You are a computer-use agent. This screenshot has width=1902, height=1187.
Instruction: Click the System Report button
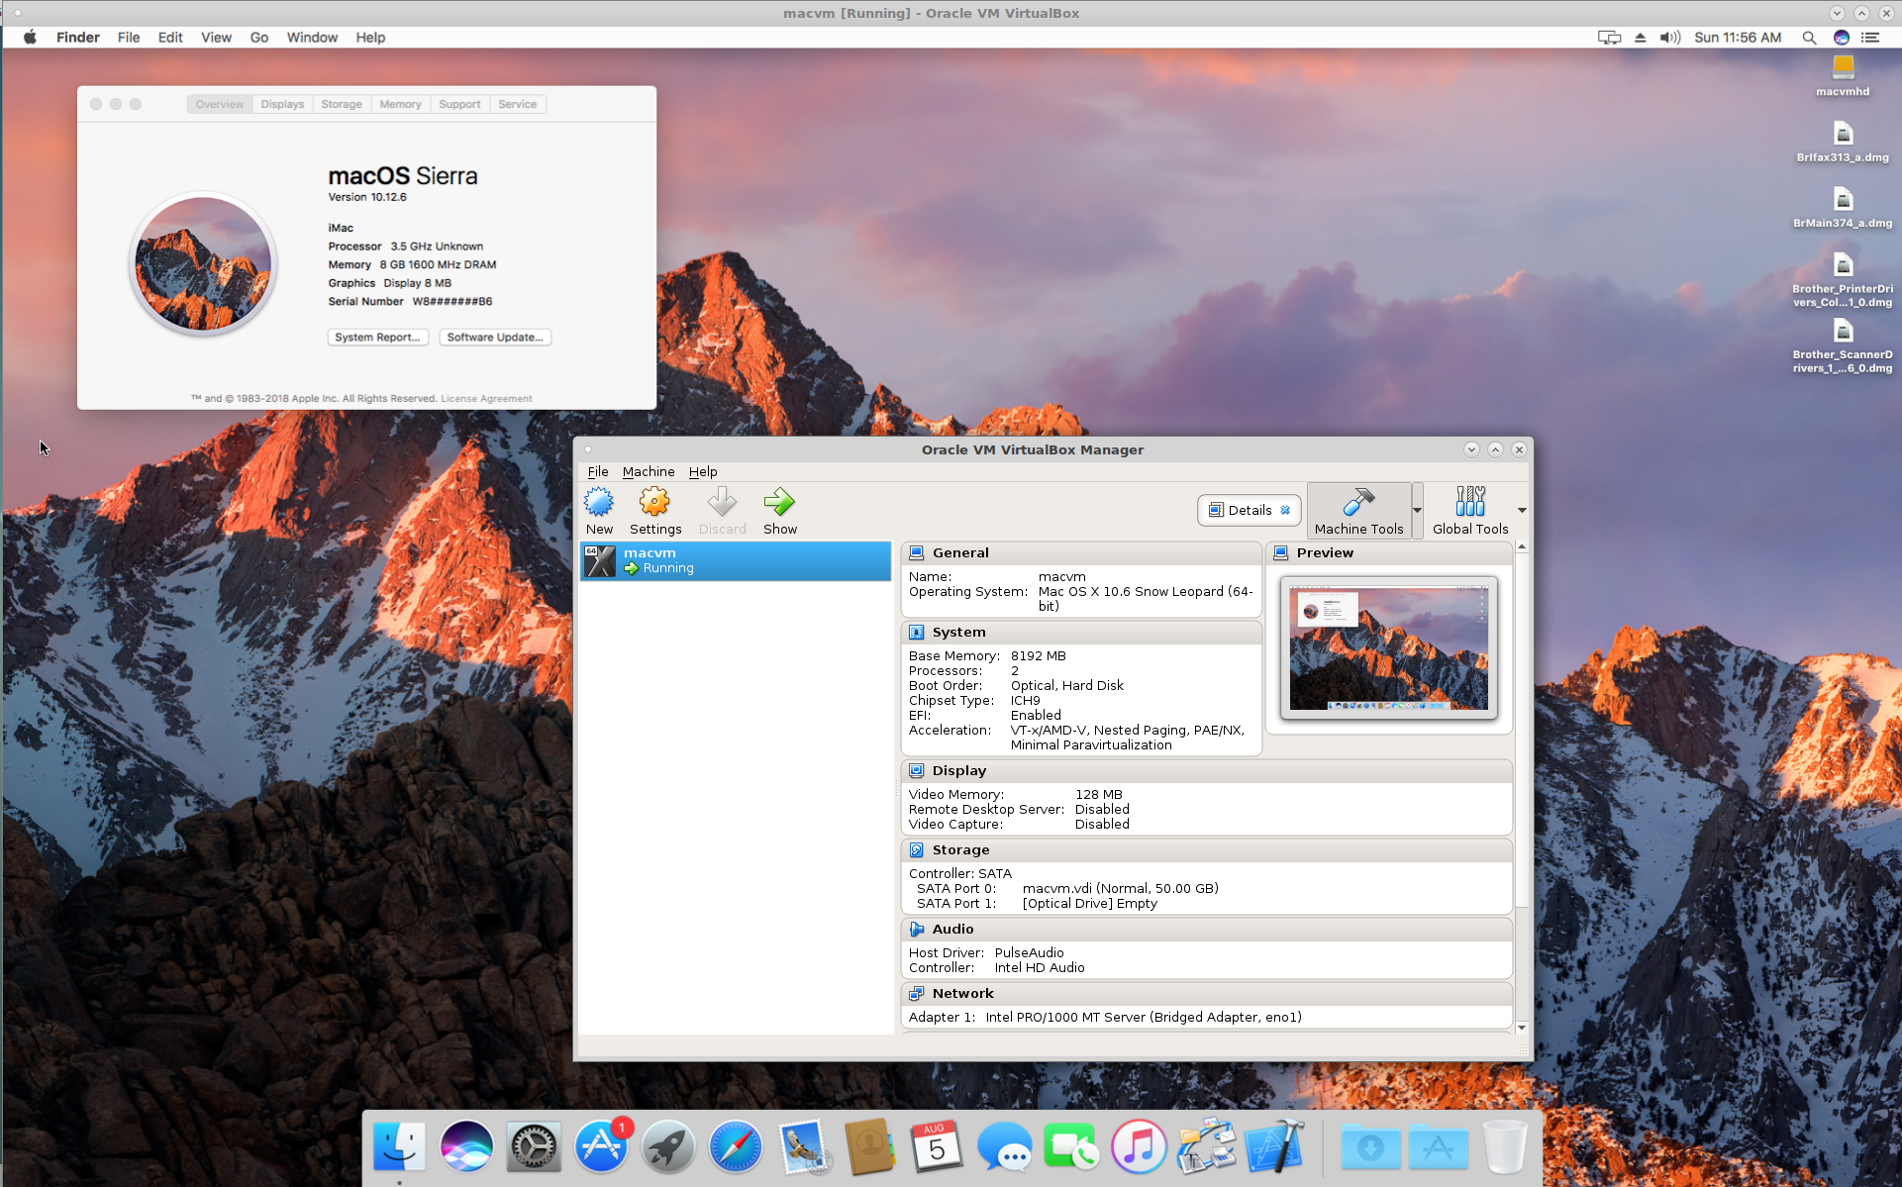(x=377, y=338)
